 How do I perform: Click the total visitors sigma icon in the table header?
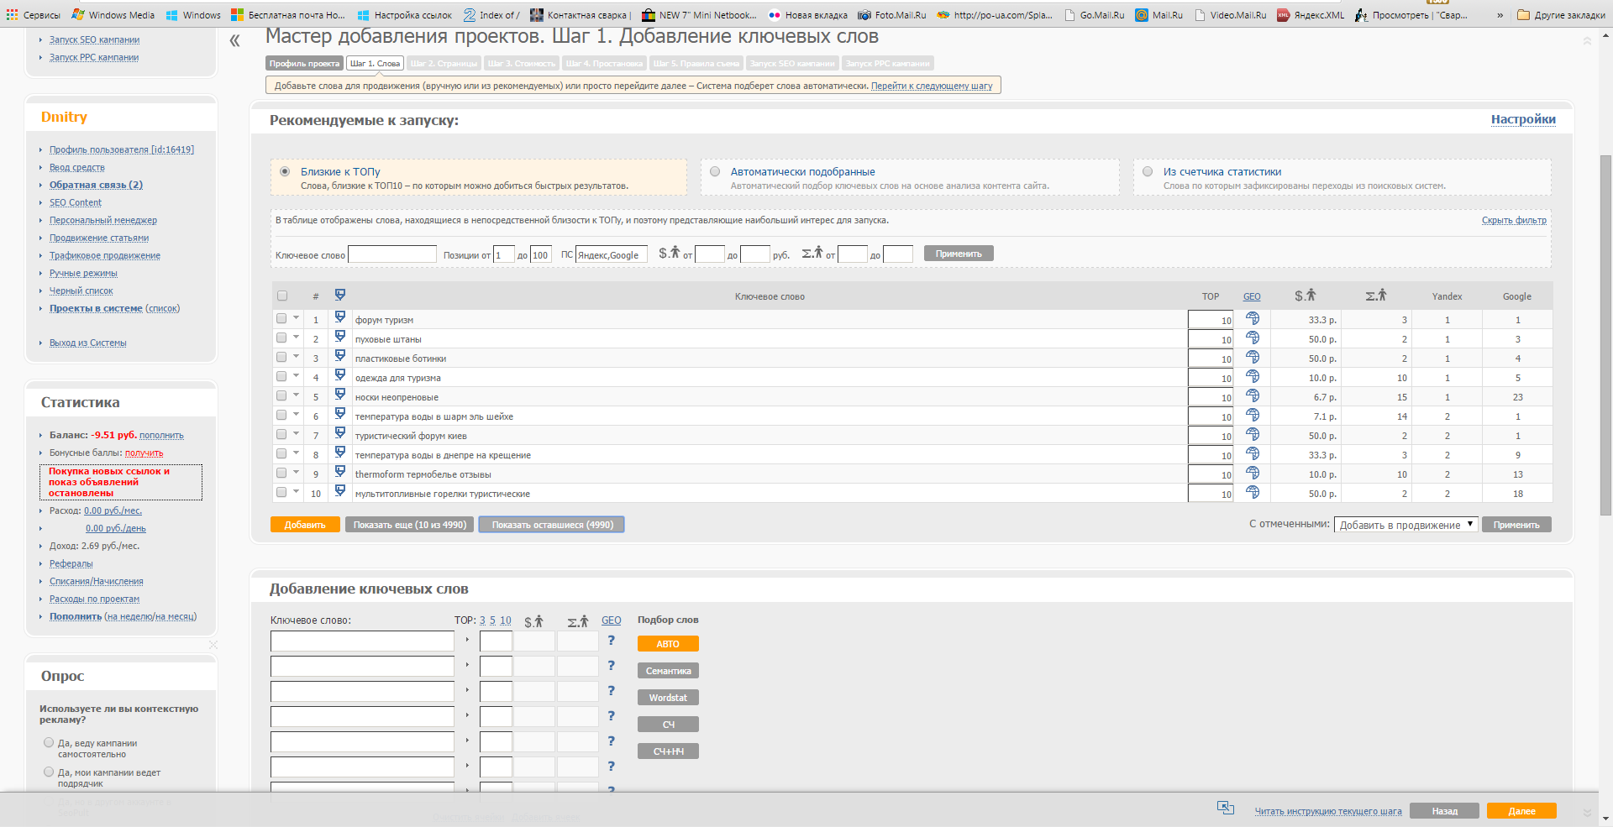coord(1375,296)
